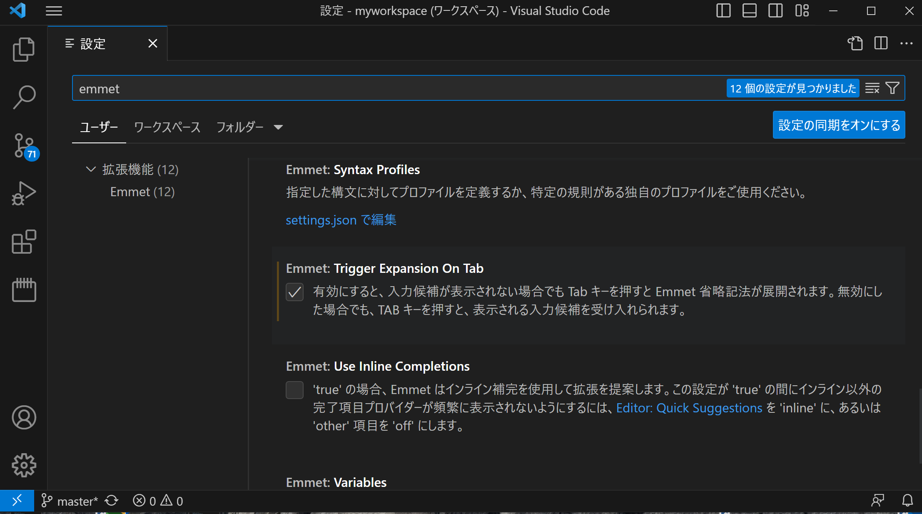Synchronize changes from the status bar

tap(112, 501)
